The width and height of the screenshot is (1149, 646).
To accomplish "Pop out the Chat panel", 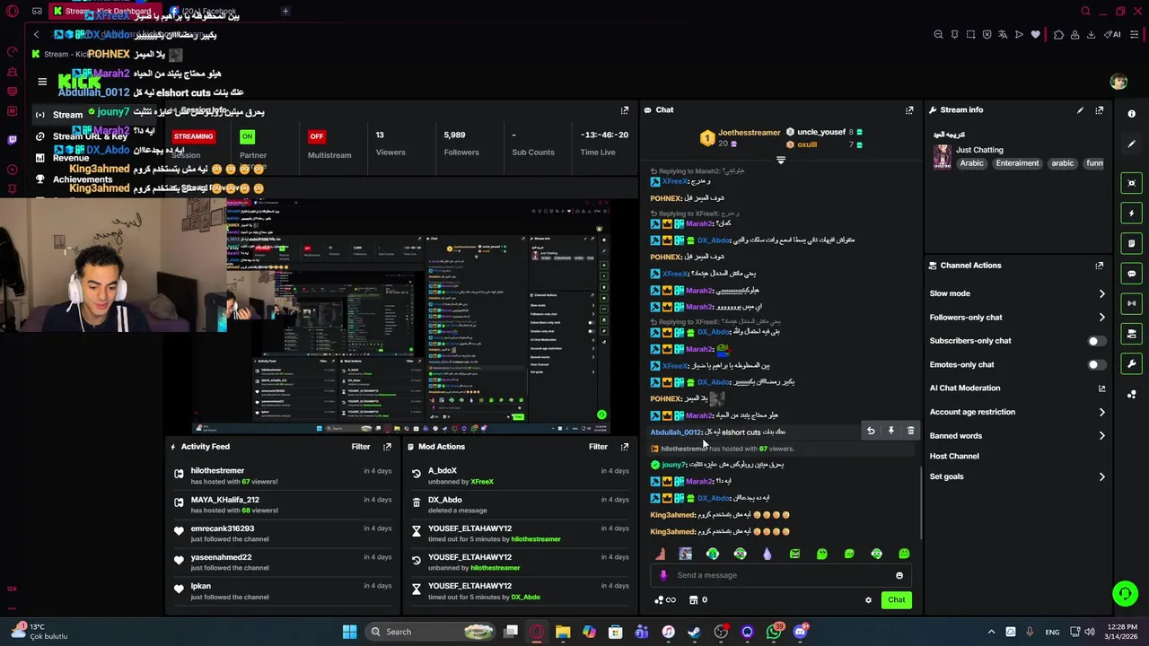I will pos(909,110).
